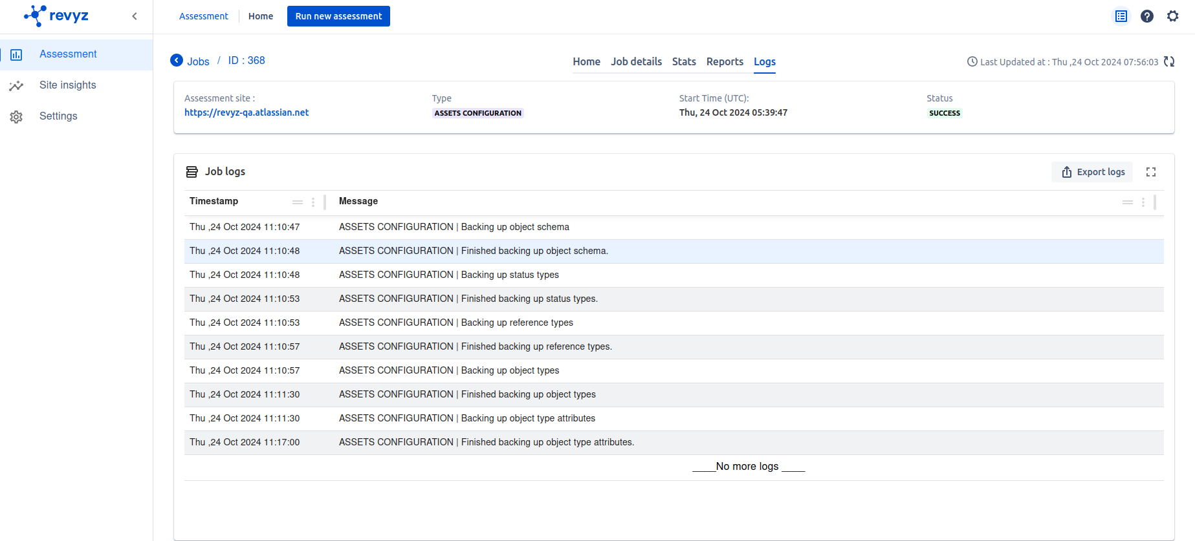The height and width of the screenshot is (541, 1195).
Task: Click the Timestamp column resize bar
Action: 325,202
